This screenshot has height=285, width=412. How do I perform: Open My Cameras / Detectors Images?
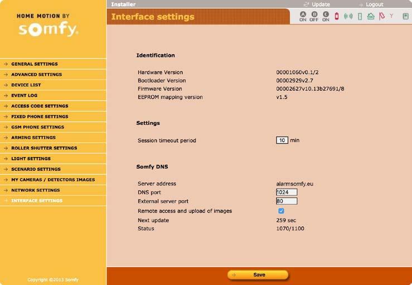53,179
